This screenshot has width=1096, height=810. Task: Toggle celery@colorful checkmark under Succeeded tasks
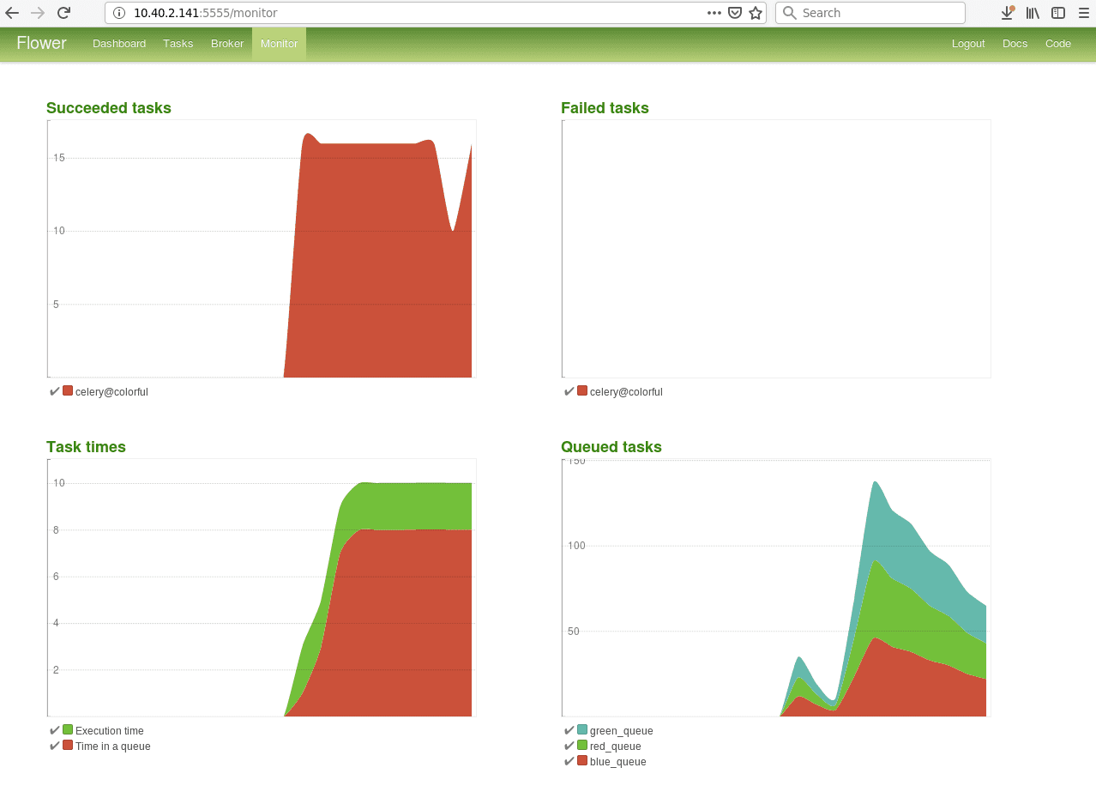55,391
